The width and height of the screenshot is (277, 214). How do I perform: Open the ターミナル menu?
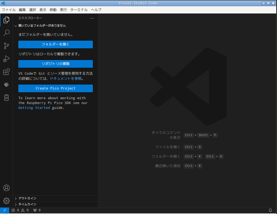pyautogui.click(x=79, y=10)
